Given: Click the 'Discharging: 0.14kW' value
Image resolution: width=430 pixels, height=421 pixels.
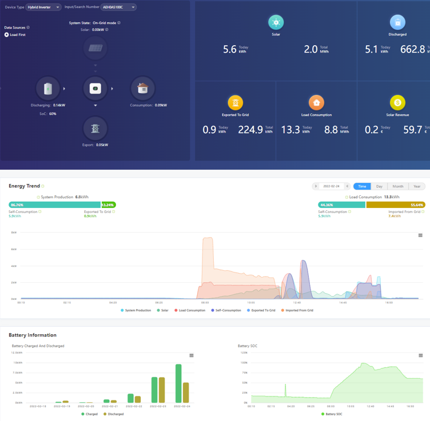Looking at the screenshot, I should pyautogui.click(x=48, y=105).
